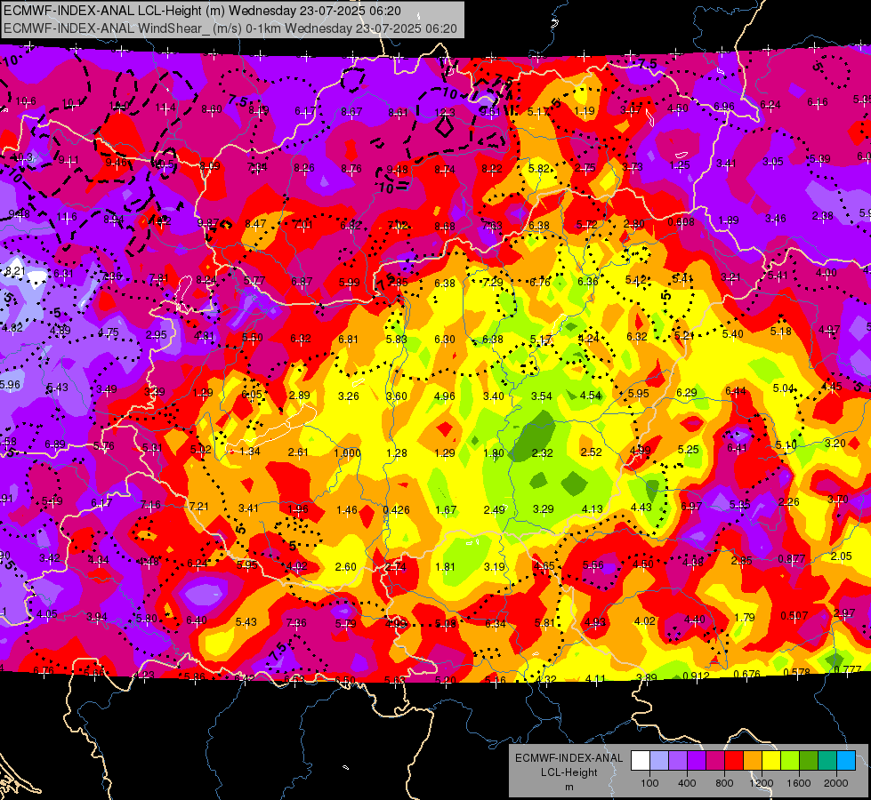
Task: Select the light blue legend swatch
Action: point(659,761)
